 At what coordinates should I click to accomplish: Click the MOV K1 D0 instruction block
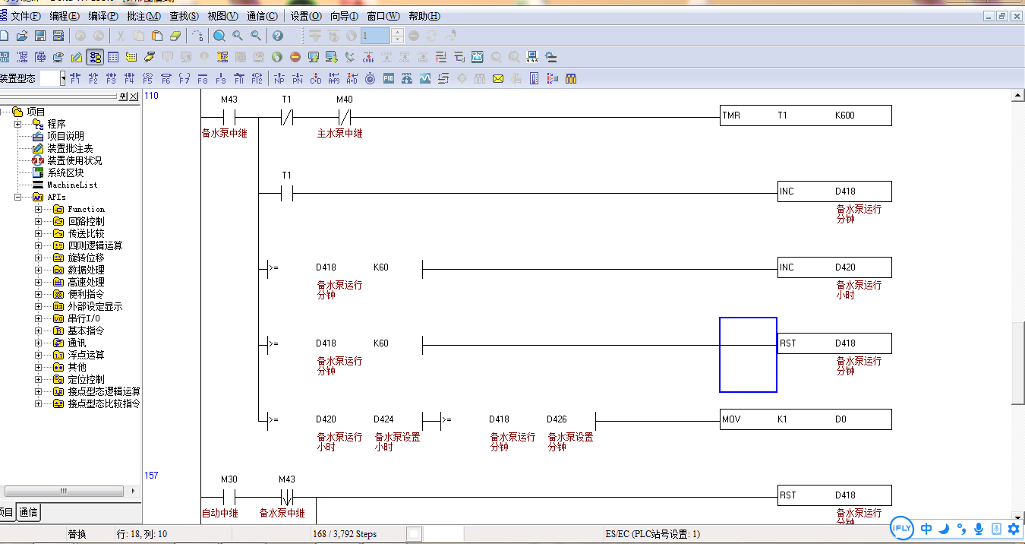806,419
